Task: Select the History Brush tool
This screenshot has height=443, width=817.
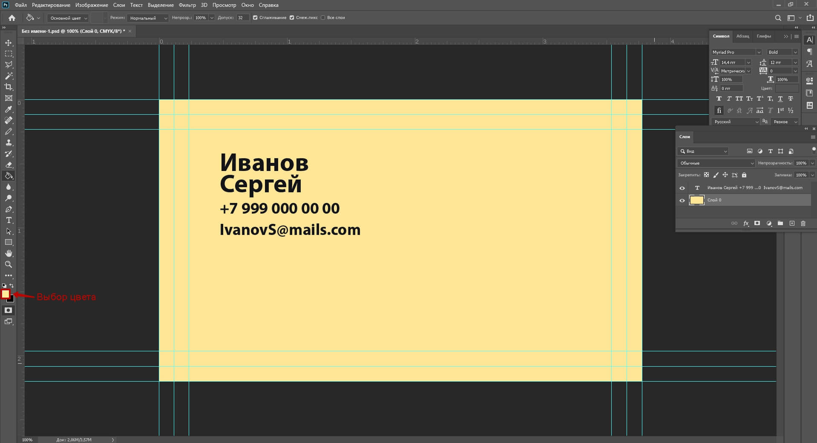Action: [x=9, y=153]
